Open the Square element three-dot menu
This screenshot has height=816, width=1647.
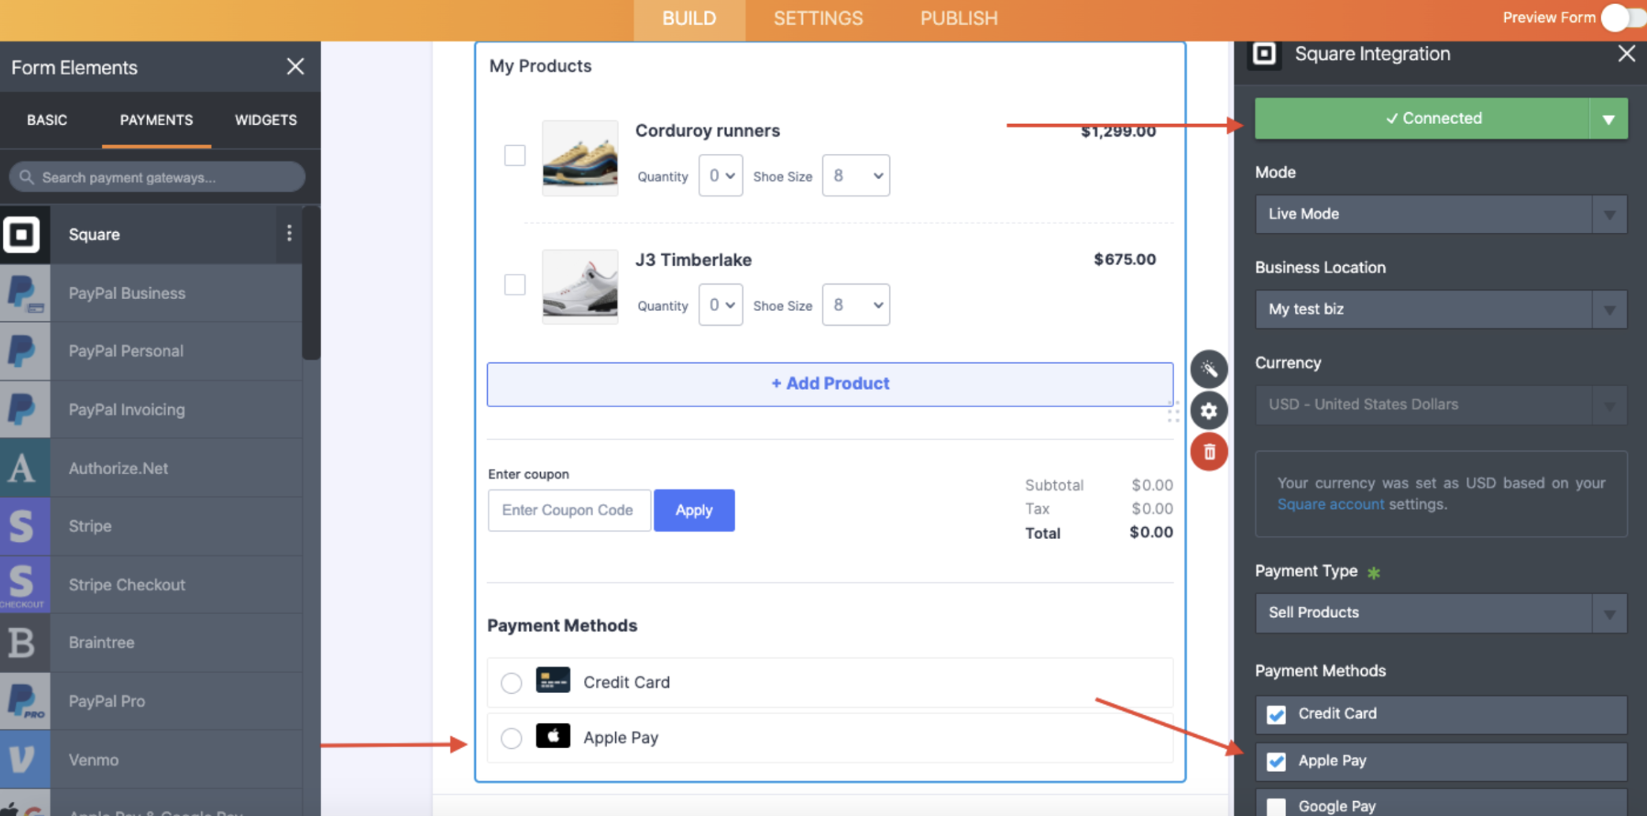pos(289,234)
